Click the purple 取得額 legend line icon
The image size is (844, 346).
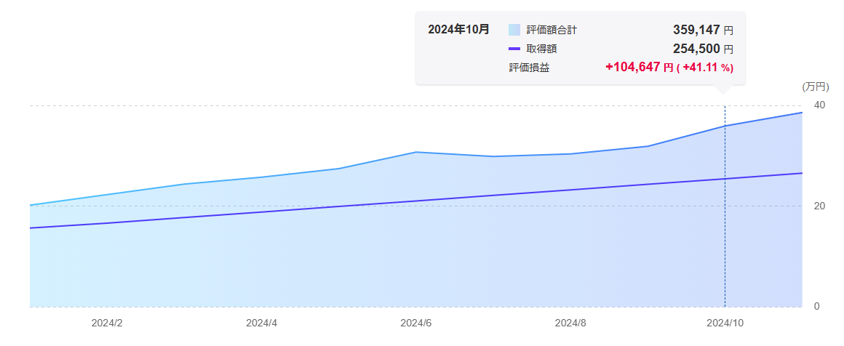(x=514, y=49)
